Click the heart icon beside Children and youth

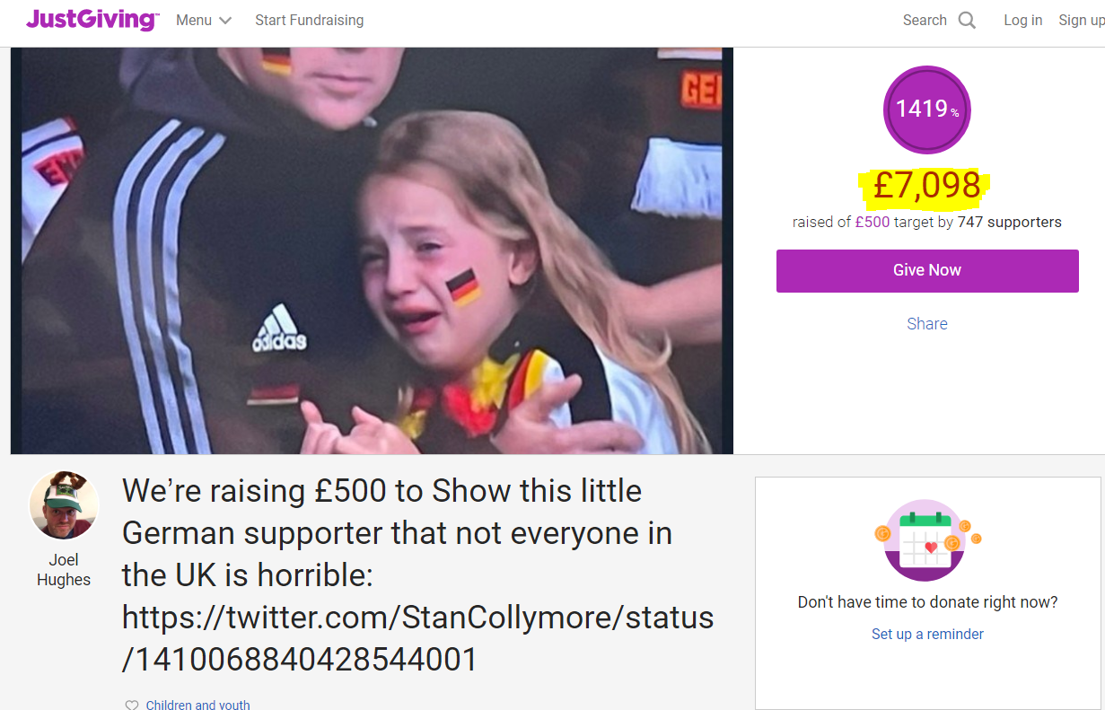[x=132, y=705]
